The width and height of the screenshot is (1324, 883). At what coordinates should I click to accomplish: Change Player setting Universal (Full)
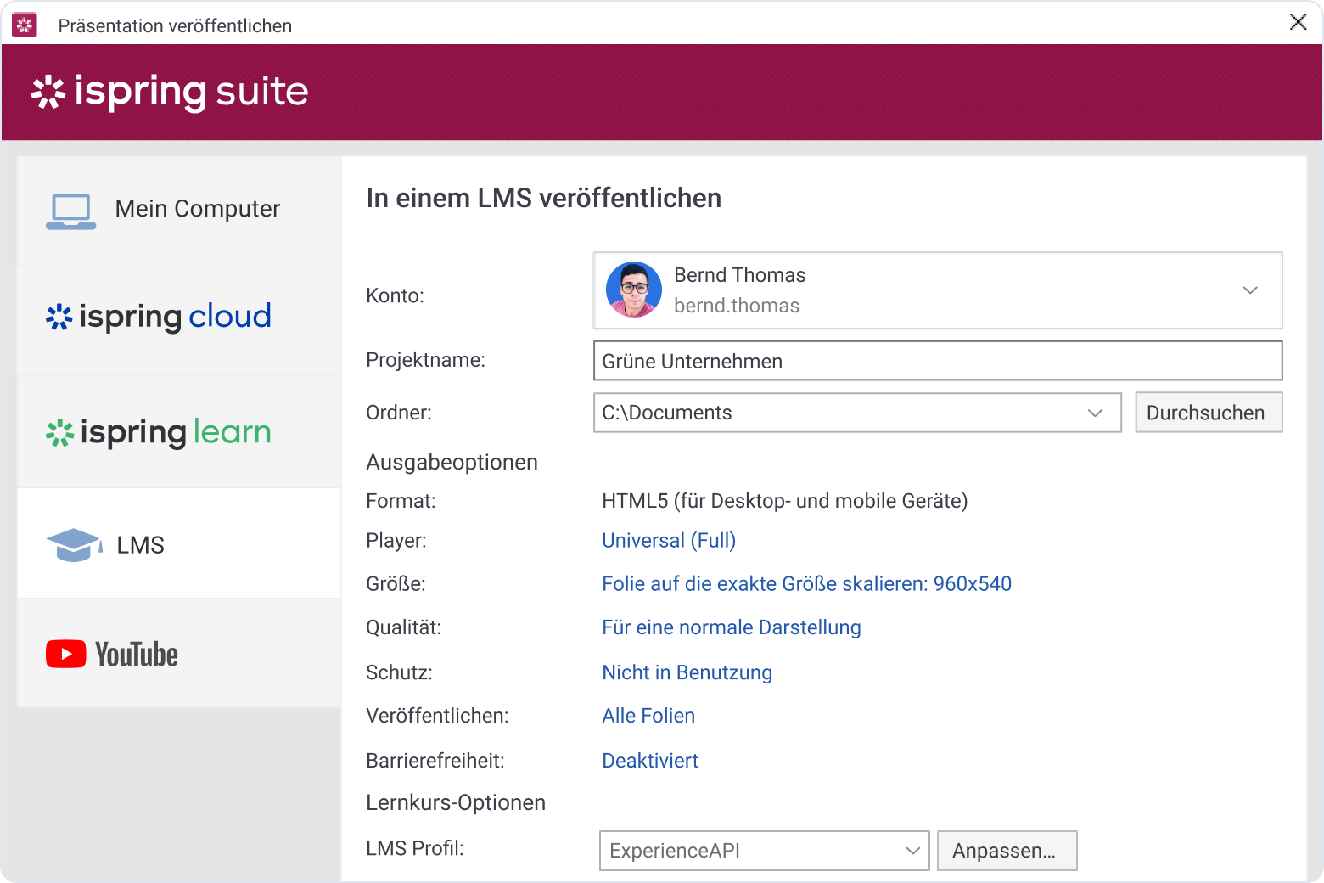click(668, 540)
